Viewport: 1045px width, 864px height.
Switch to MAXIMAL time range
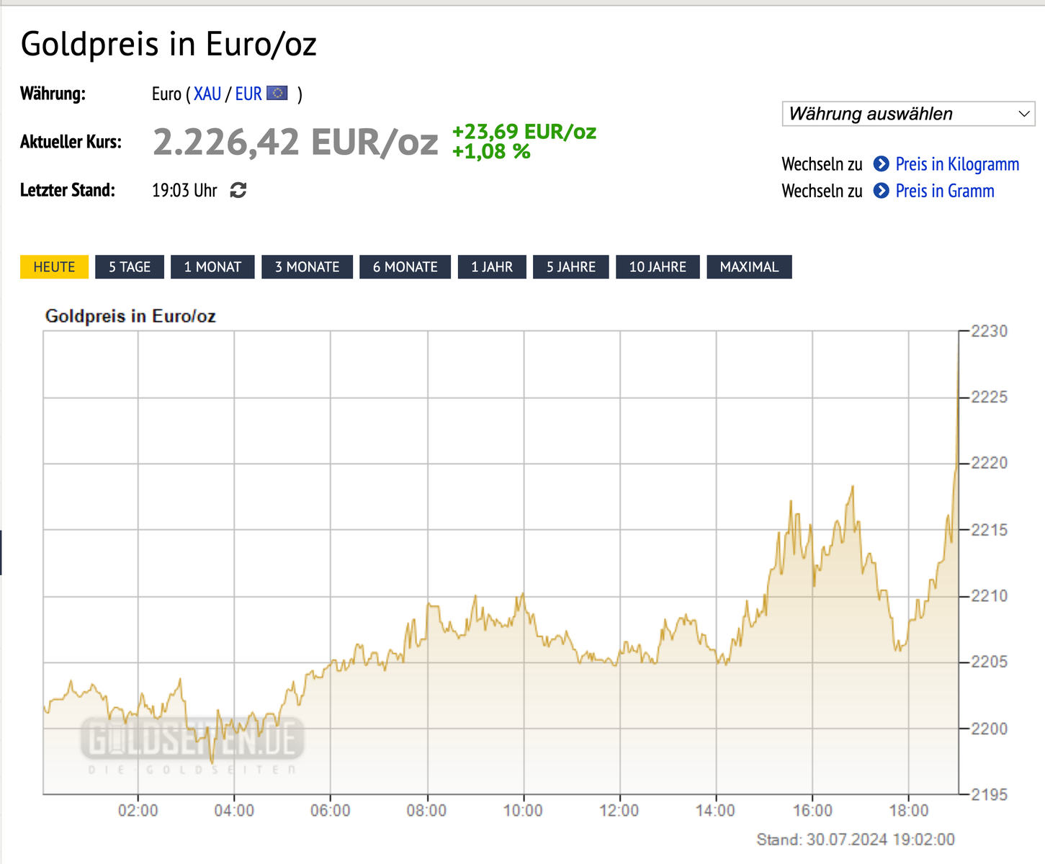pyautogui.click(x=749, y=267)
